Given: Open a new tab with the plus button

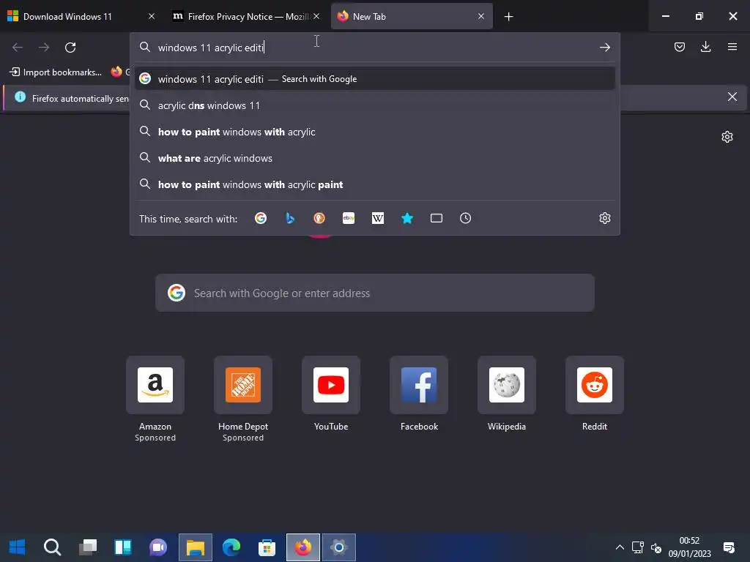Looking at the screenshot, I should (x=508, y=17).
